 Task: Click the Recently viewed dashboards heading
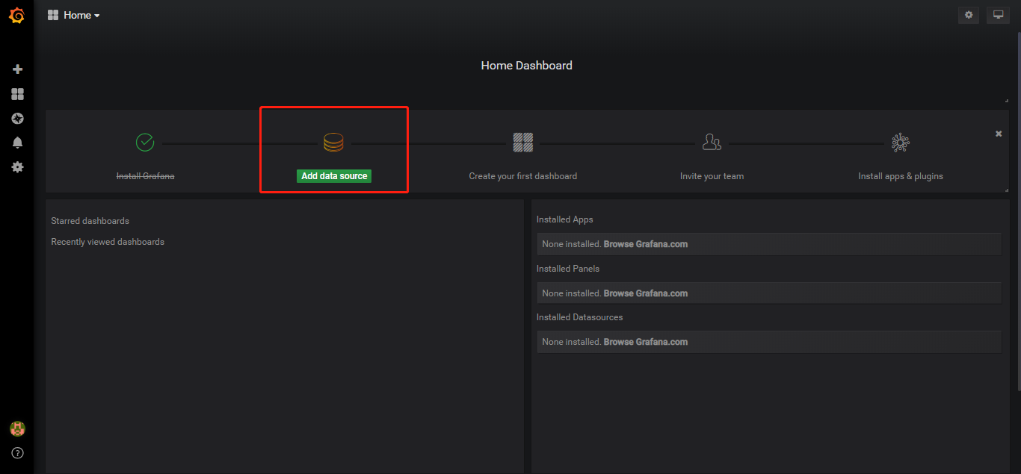[x=108, y=242]
